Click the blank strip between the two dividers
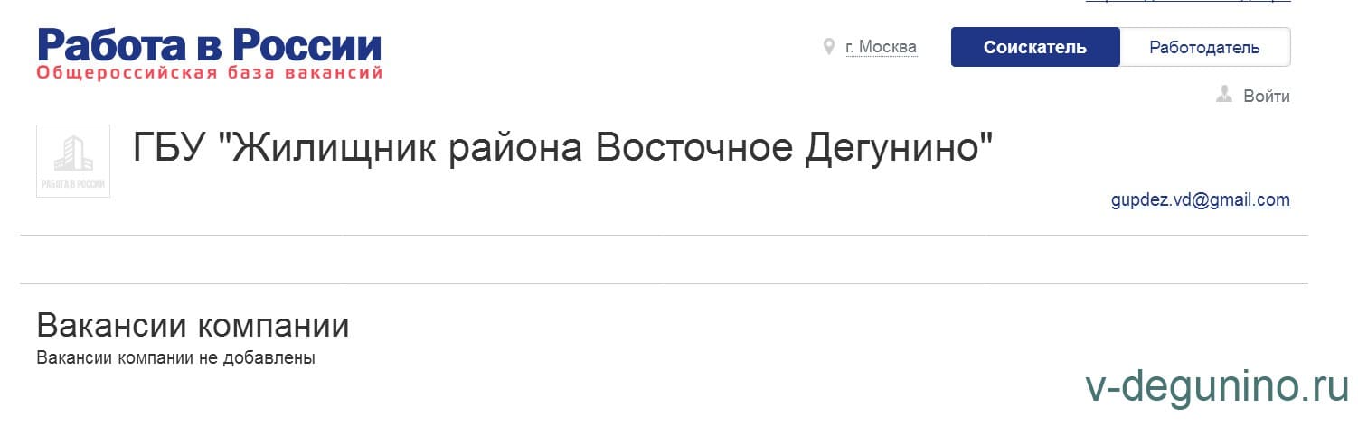1358x426 pixels. [664, 259]
